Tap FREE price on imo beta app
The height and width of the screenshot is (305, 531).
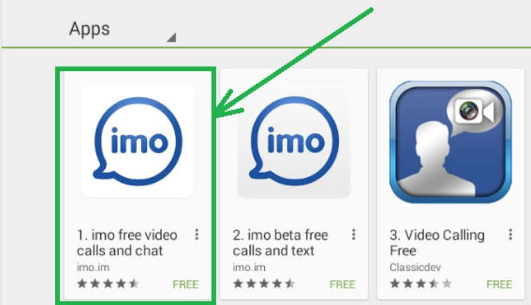(342, 284)
